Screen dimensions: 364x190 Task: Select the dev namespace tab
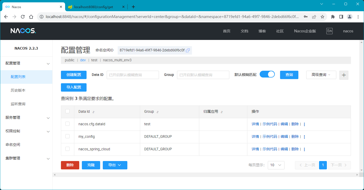[83, 60]
